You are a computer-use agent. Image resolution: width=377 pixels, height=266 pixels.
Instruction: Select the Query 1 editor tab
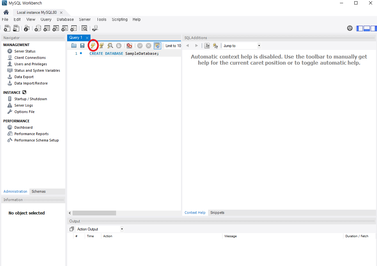coord(76,37)
